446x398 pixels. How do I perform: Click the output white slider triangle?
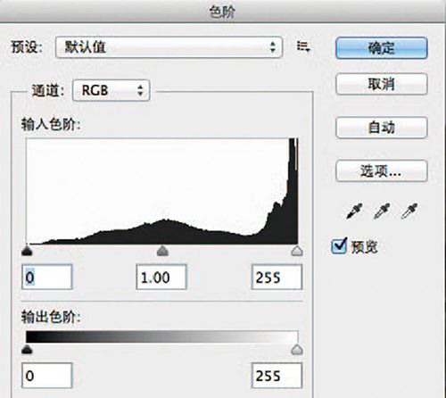pyautogui.click(x=297, y=350)
